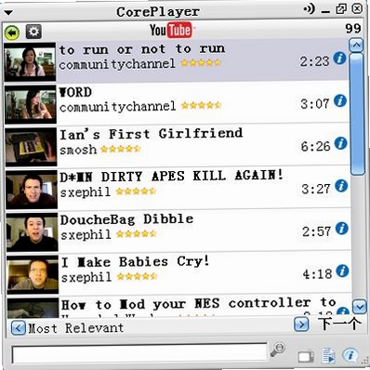
Task: Select Ian's First Girlfriend thumbnail
Action: (x=31, y=147)
